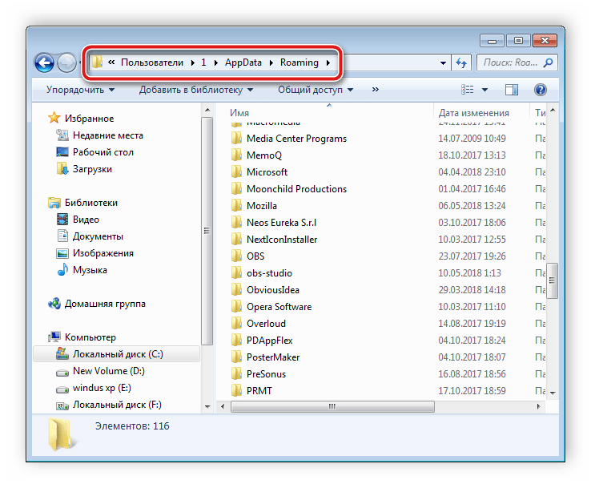Show more toolbar commands with the chevron
The height and width of the screenshot is (488, 591).
tap(375, 90)
